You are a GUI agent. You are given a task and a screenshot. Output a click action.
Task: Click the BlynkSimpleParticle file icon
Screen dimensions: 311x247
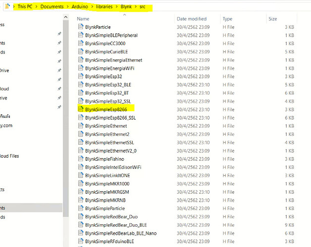tap(81, 208)
